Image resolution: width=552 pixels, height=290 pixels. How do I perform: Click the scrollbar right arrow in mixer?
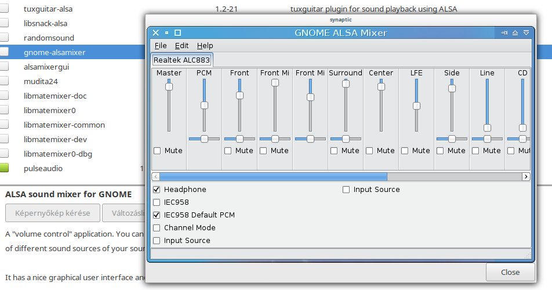tap(526, 177)
